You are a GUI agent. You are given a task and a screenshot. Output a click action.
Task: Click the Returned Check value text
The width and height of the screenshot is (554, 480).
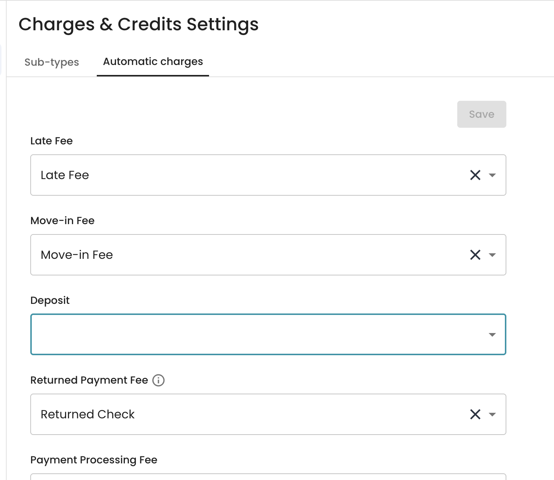pyautogui.click(x=88, y=414)
